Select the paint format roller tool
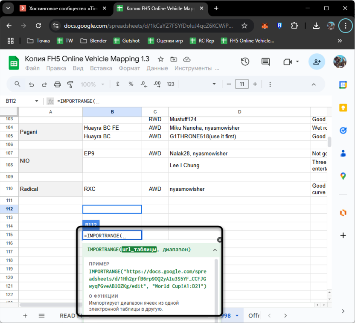The width and height of the screenshot is (355, 323). point(70,84)
